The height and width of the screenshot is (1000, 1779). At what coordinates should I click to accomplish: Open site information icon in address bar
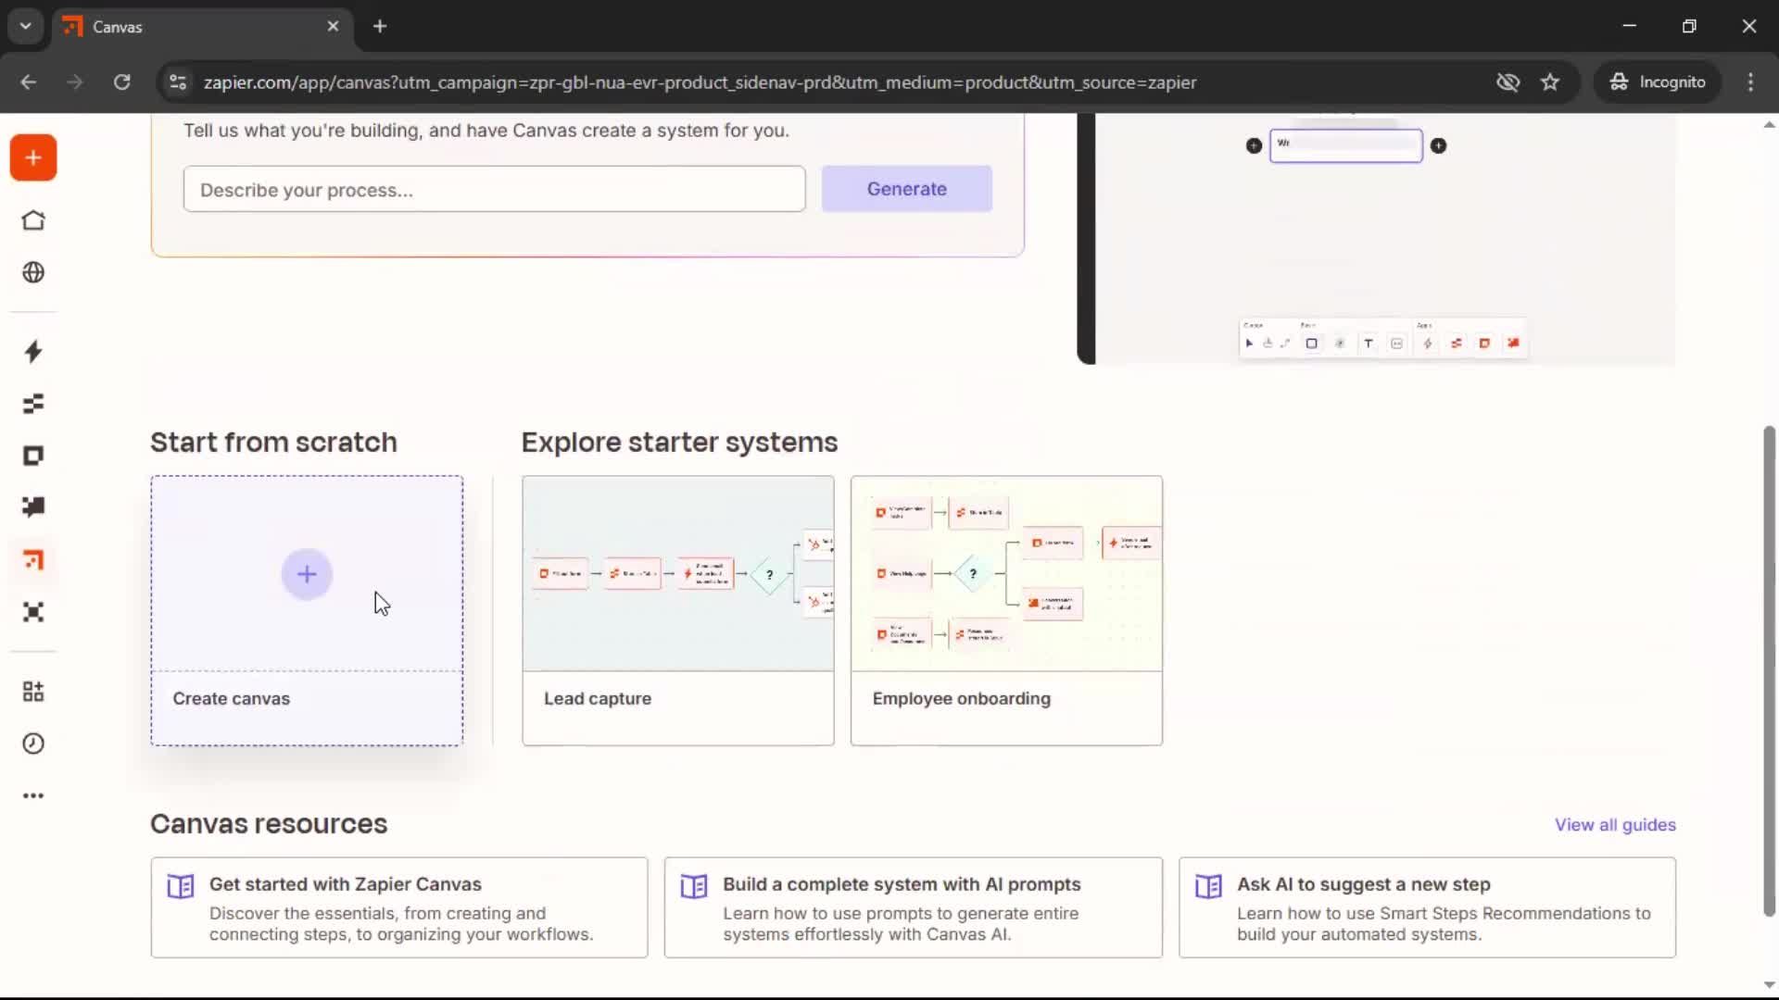[x=178, y=82]
